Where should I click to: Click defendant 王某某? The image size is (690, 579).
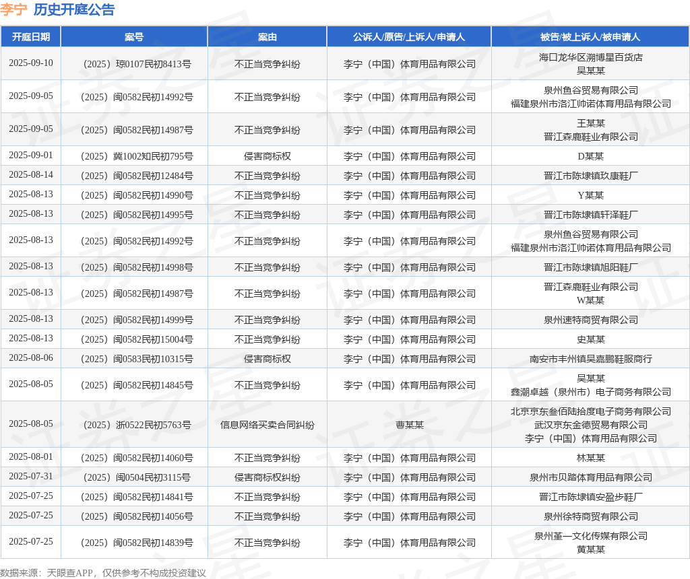click(590, 123)
